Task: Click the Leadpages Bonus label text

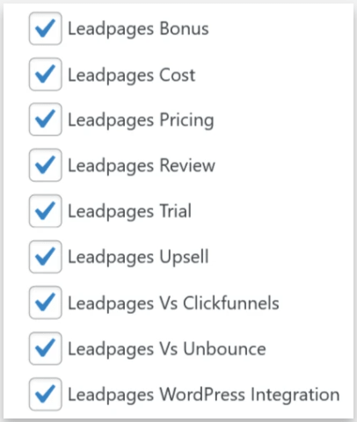Action: 138,30
